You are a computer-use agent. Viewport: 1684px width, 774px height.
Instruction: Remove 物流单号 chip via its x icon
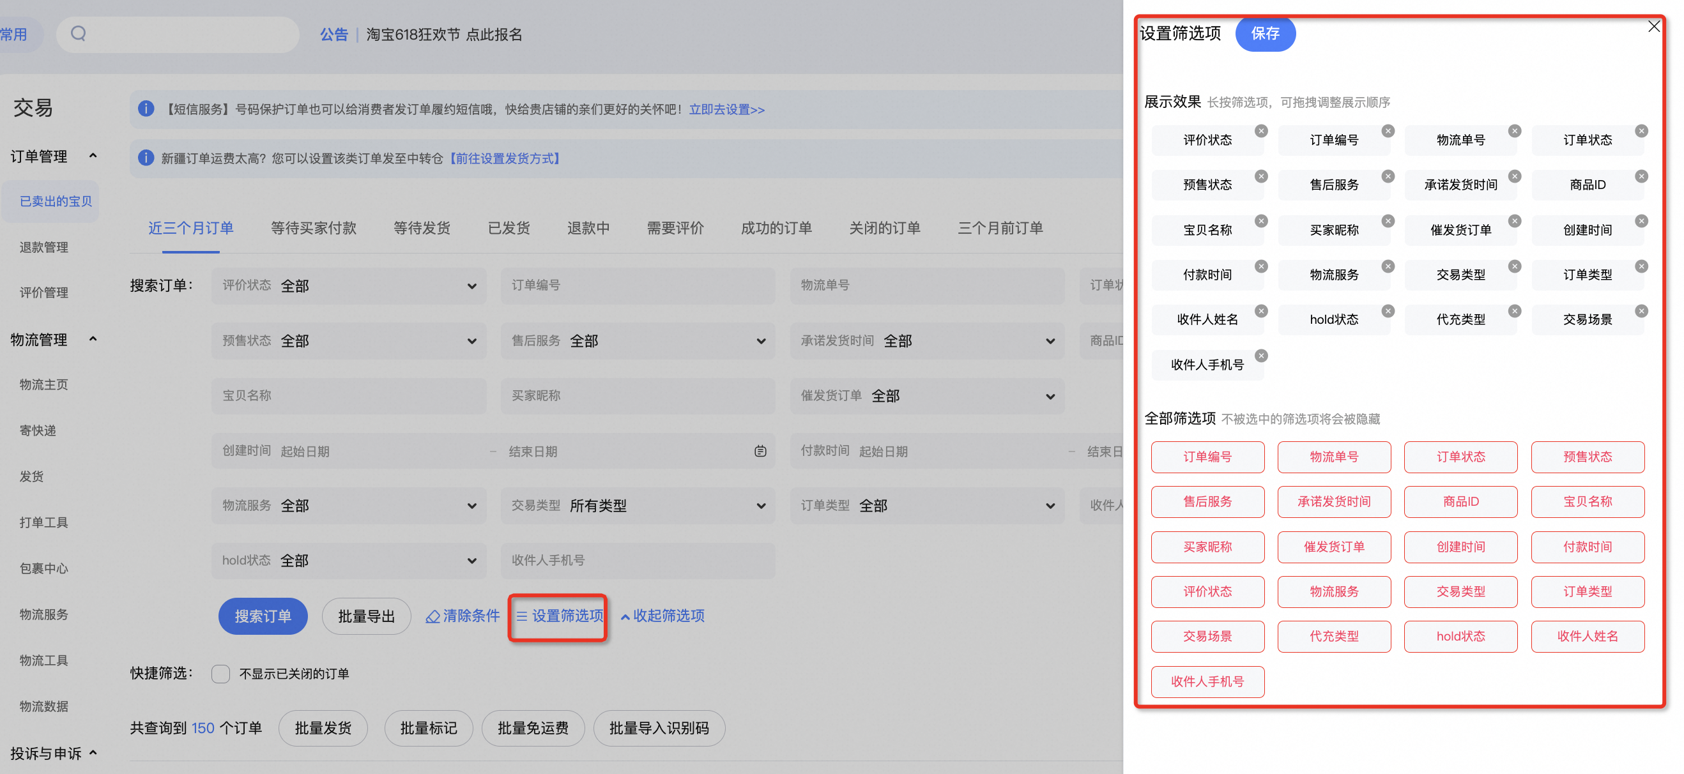click(x=1514, y=131)
